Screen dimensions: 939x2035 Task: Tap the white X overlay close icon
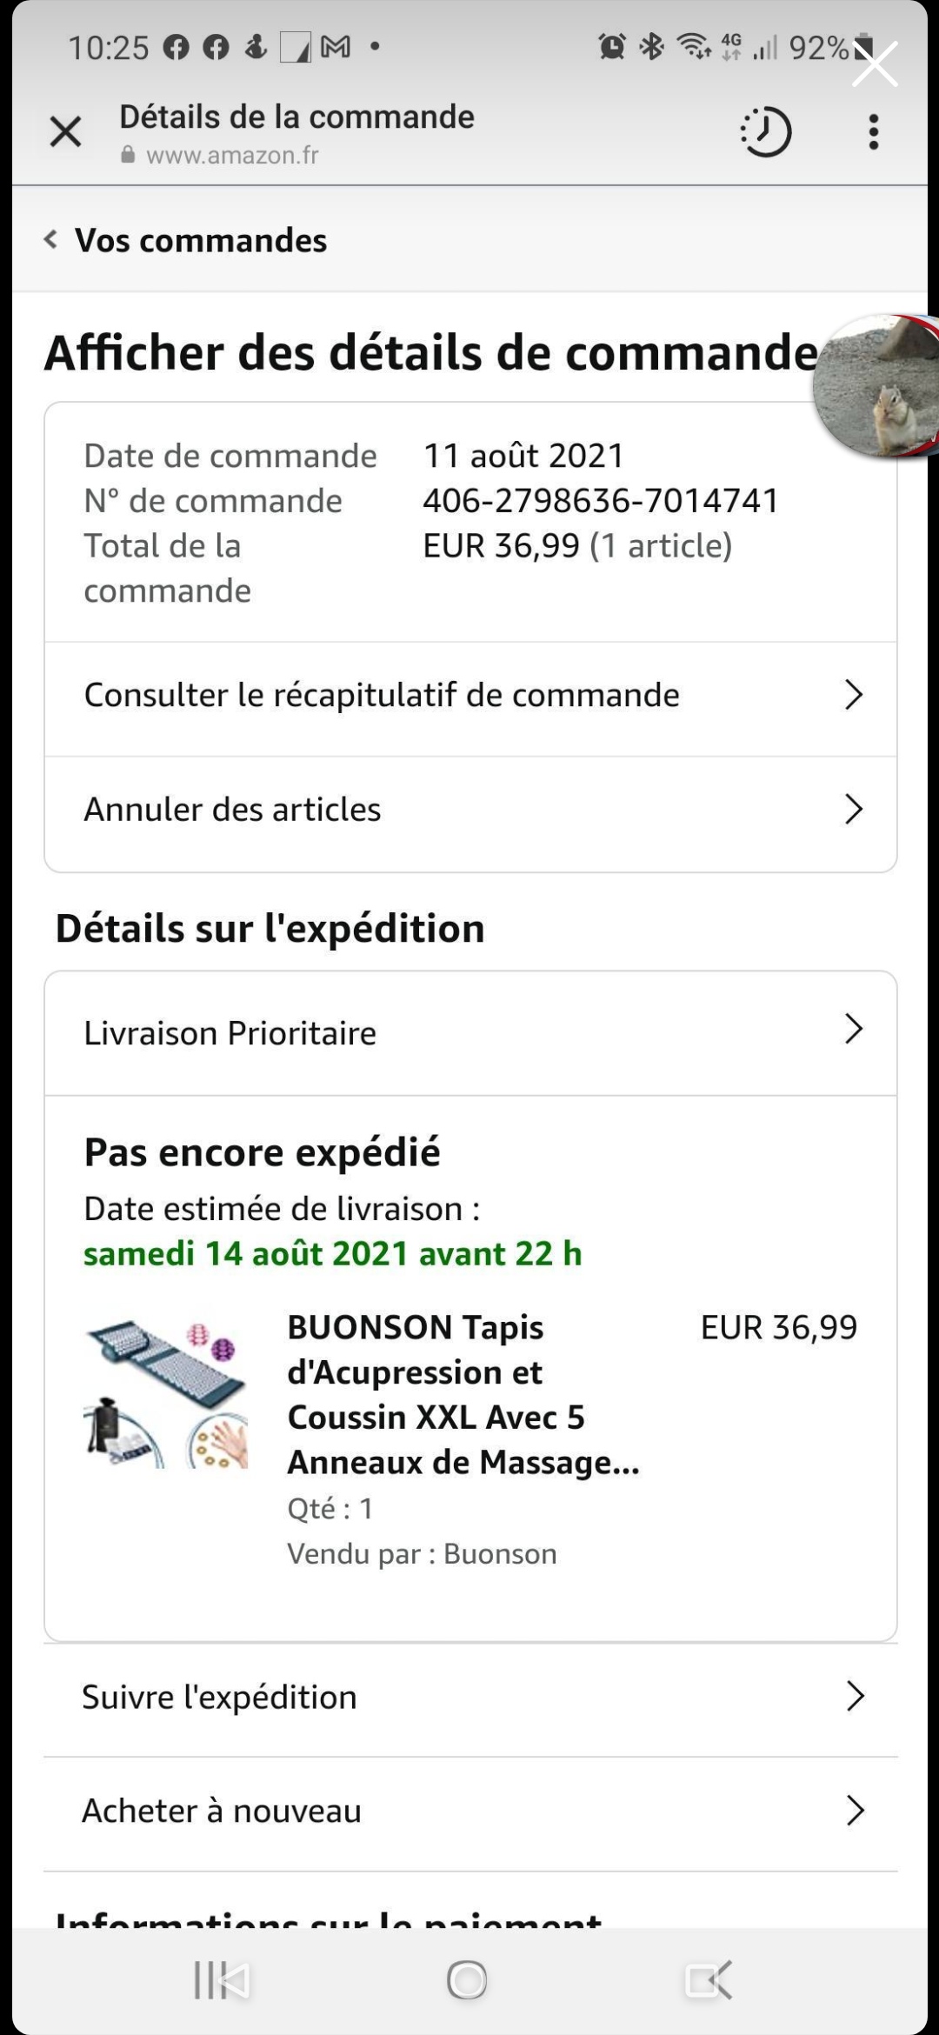click(875, 64)
